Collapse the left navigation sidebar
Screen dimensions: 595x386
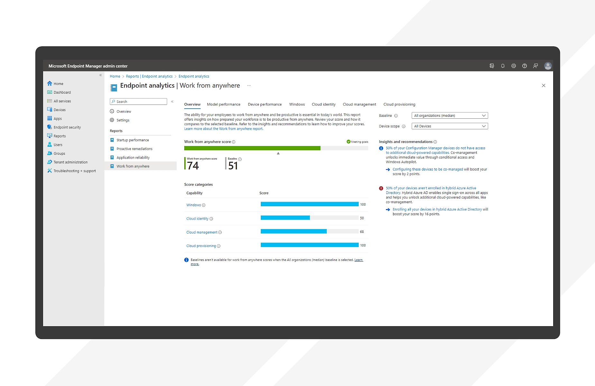101,75
